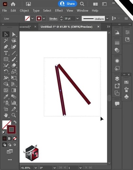Select the Rotate tool
The image size is (133, 170).
6,72
